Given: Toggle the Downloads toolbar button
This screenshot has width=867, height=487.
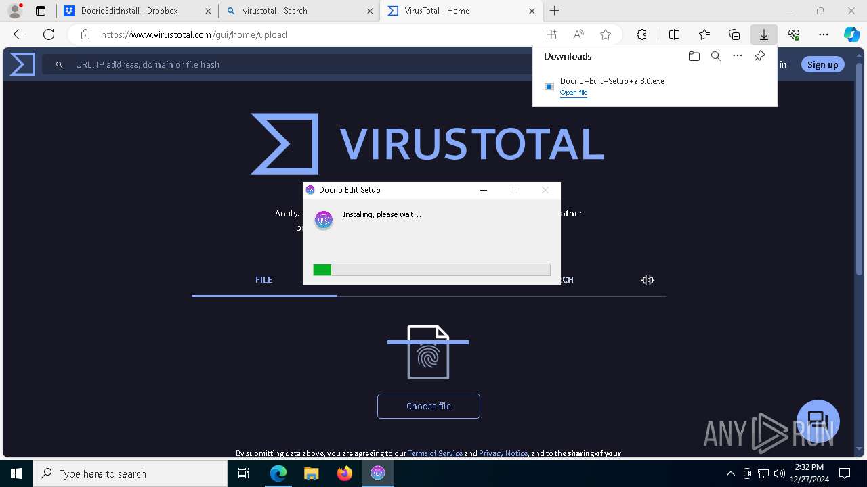Looking at the screenshot, I should tap(764, 34).
